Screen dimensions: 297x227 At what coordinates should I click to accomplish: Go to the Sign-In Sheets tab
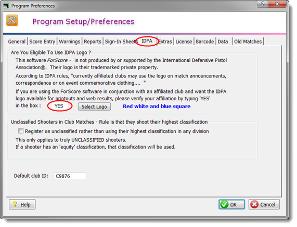tap(121, 42)
